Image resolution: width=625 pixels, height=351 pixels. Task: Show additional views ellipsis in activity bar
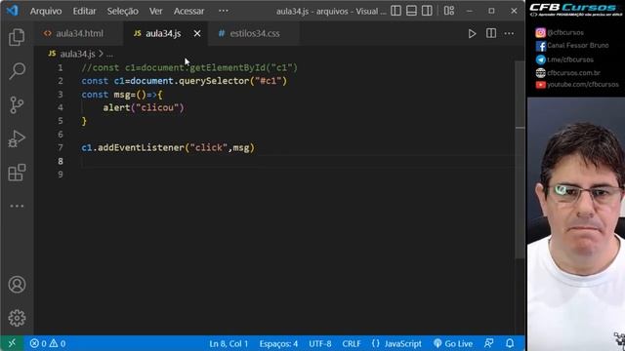pos(17,206)
